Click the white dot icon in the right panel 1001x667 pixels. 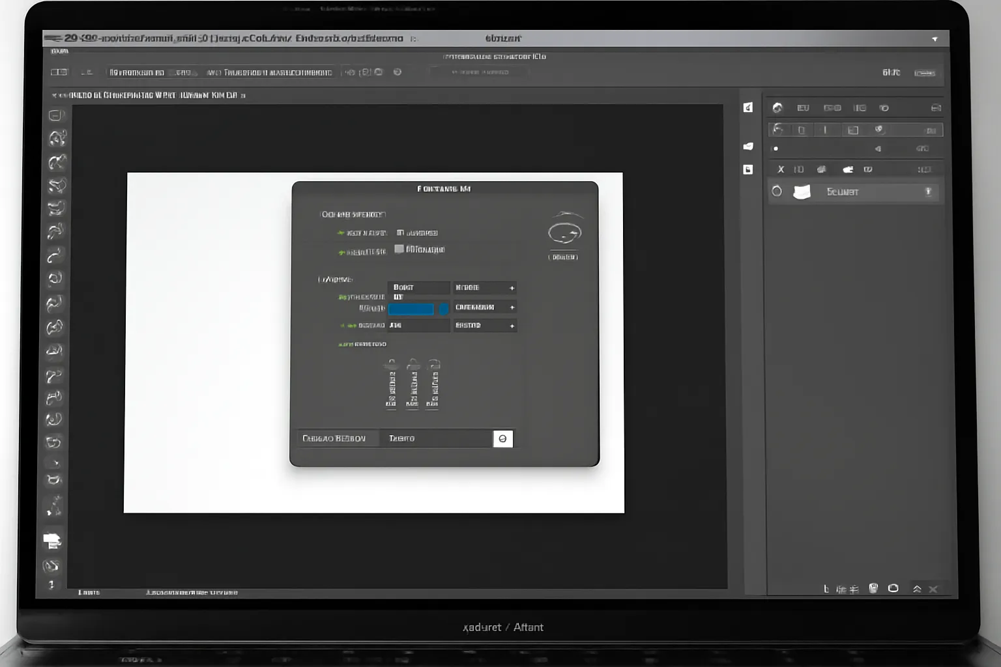click(x=776, y=149)
